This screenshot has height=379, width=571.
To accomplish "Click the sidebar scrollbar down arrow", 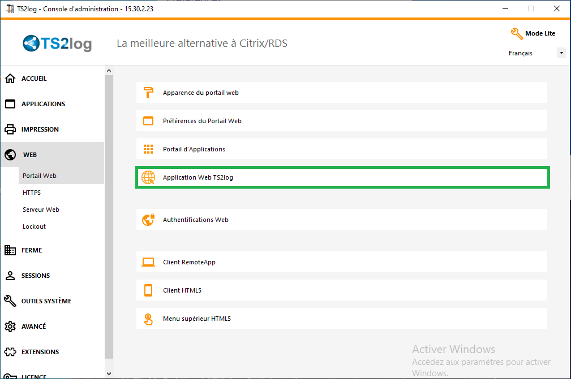I will pyautogui.click(x=109, y=373).
